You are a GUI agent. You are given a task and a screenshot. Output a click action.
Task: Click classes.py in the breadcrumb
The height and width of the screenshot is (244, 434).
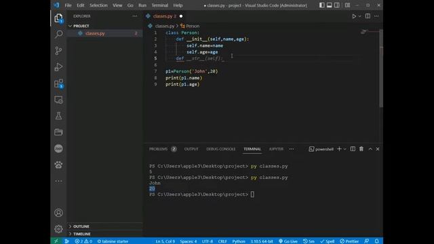(x=165, y=26)
